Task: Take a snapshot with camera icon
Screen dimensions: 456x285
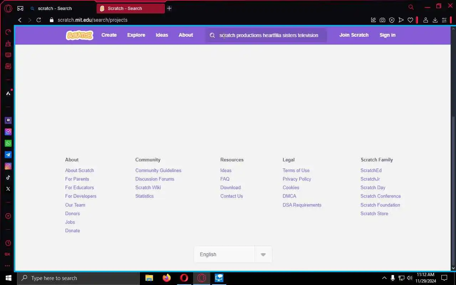Action: (x=382, y=20)
